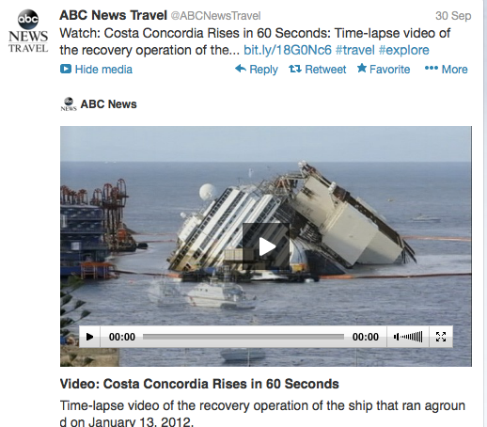
Task: Click the Retweet arrows icon
Action: [295, 69]
